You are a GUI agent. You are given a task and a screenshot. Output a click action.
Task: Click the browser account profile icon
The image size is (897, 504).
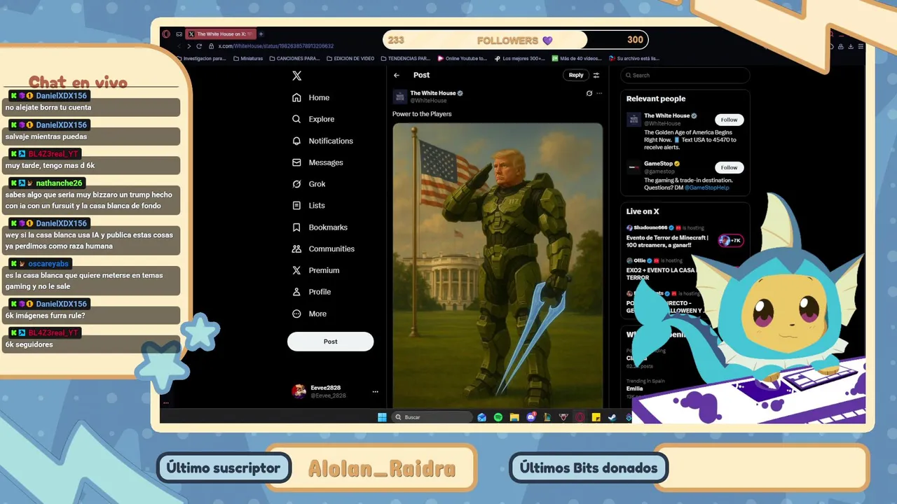click(x=842, y=47)
